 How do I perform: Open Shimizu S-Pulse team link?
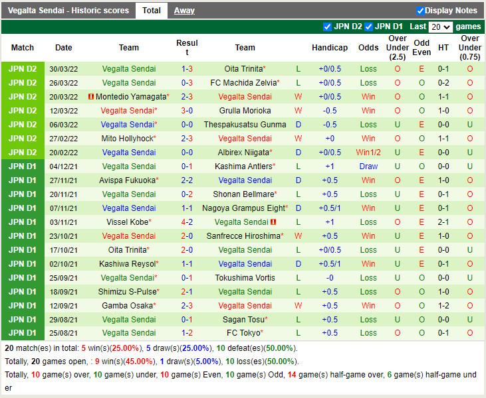click(128, 292)
